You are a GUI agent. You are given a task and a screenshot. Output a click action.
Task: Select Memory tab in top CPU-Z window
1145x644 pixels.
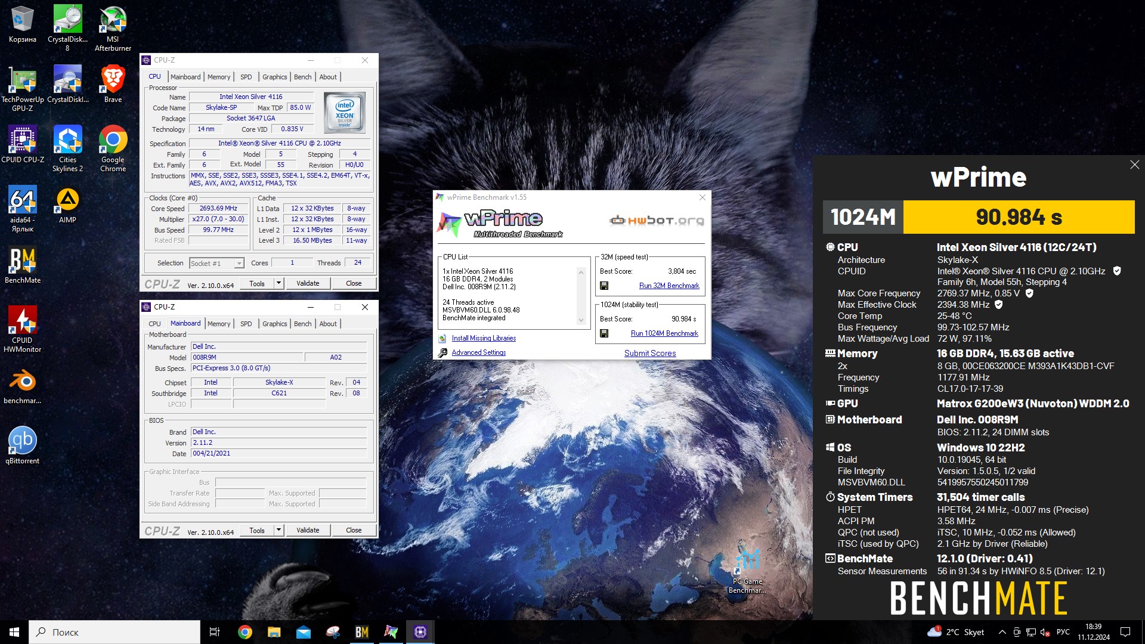[x=219, y=77]
